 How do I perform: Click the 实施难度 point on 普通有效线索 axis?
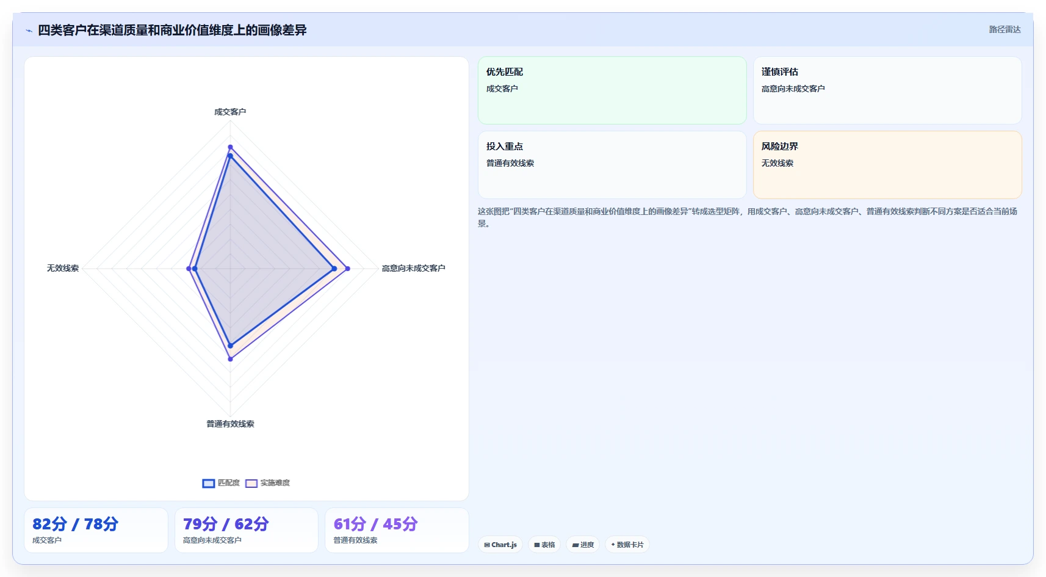point(230,359)
